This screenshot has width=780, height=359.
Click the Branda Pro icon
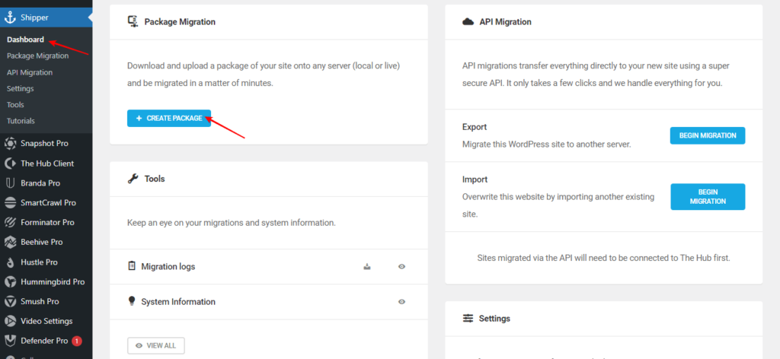[10, 183]
